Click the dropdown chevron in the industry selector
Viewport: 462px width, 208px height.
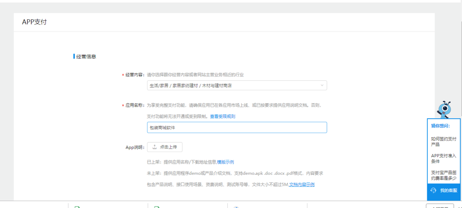[322, 86]
